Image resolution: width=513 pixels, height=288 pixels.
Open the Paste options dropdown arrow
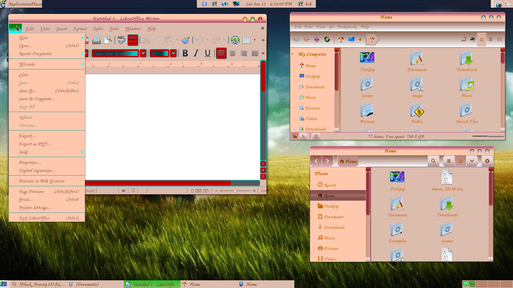click(x=177, y=40)
